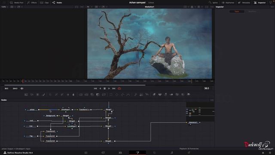The image size is (275, 155).
Task: Toggle the Nodes panel button
Action: (57, 3)
